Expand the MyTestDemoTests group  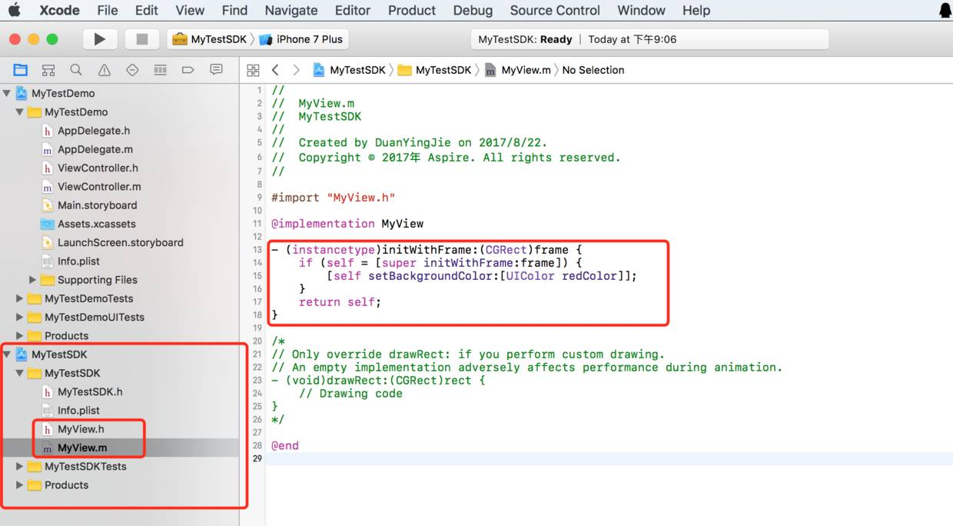(20, 298)
